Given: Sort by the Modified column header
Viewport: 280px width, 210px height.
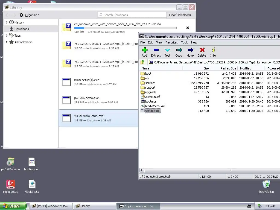Looking at the screenshot, I should tap(251, 68).
